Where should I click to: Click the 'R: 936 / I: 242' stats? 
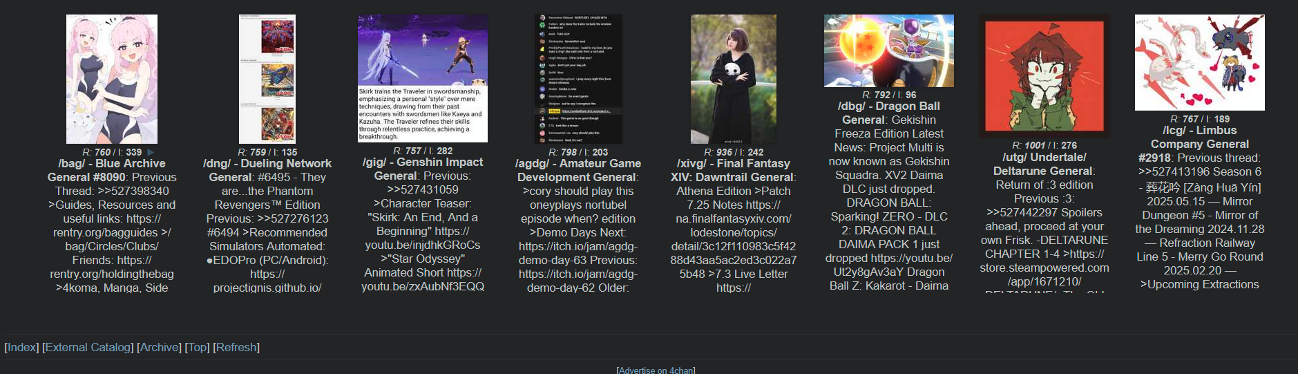734,152
